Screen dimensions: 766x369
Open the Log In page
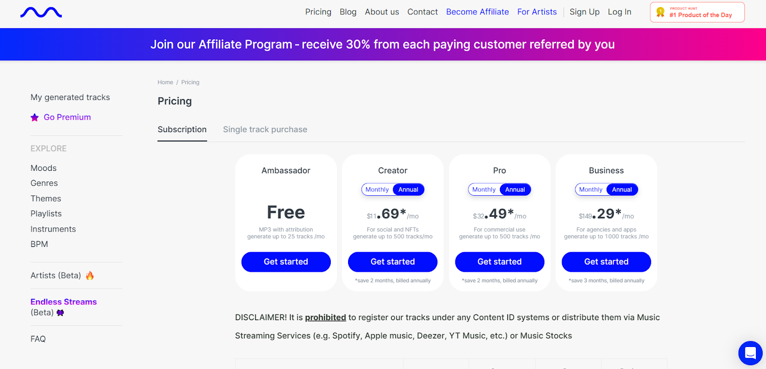coord(620,12)
